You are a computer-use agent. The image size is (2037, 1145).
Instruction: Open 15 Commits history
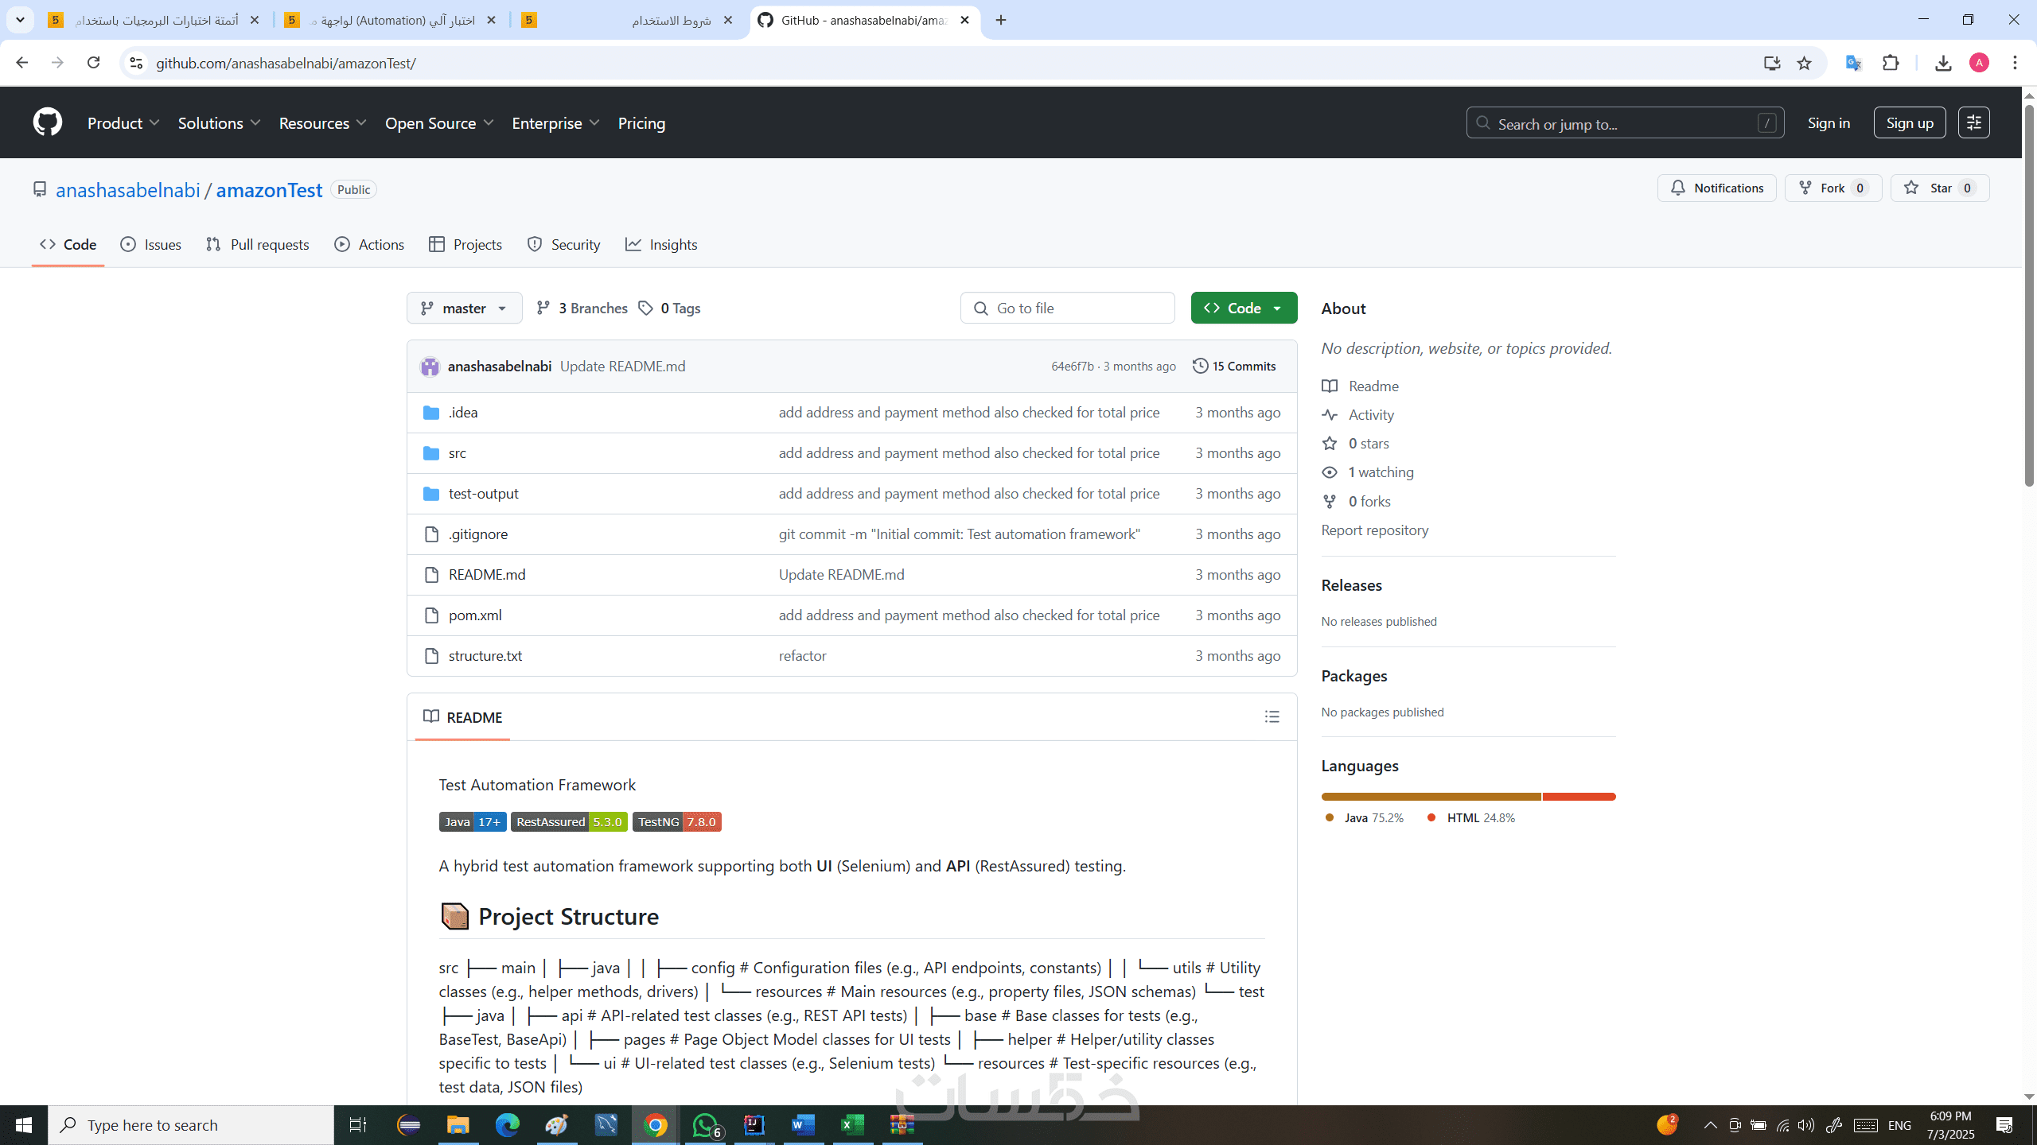click(1234, 366)
